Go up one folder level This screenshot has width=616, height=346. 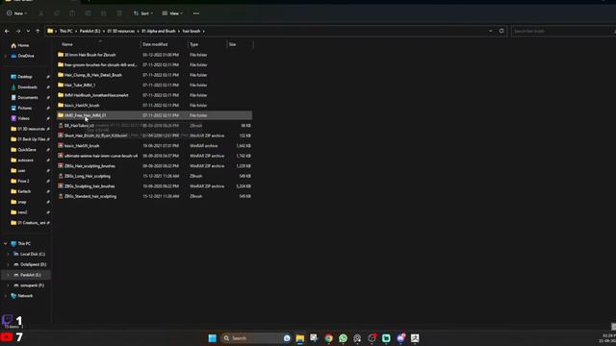coord(38,31)
